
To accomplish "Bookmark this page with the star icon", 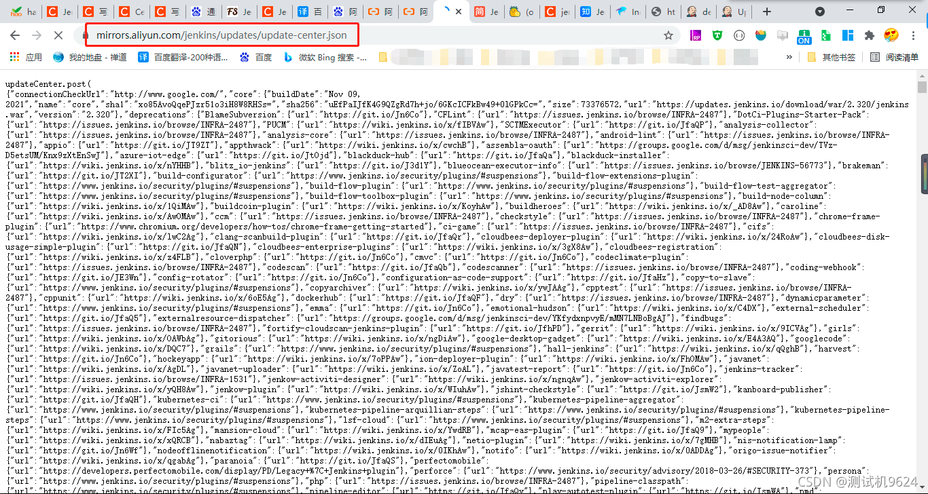I will click(x=668, y=35).
